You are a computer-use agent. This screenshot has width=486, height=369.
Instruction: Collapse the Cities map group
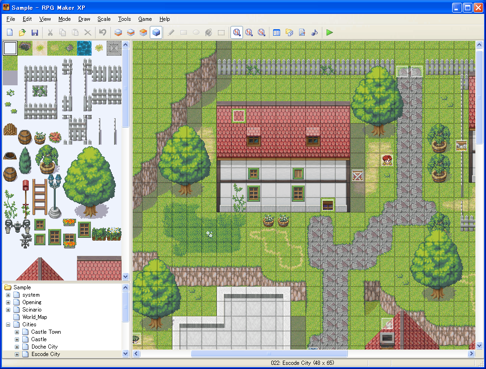click(8, 324)
